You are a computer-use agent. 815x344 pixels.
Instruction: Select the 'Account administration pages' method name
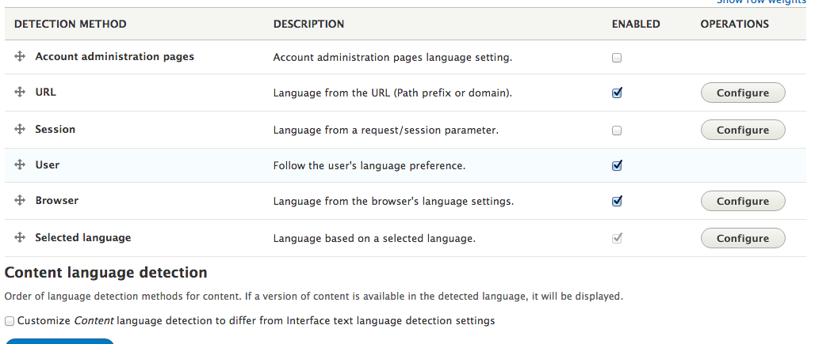point(114,56)
